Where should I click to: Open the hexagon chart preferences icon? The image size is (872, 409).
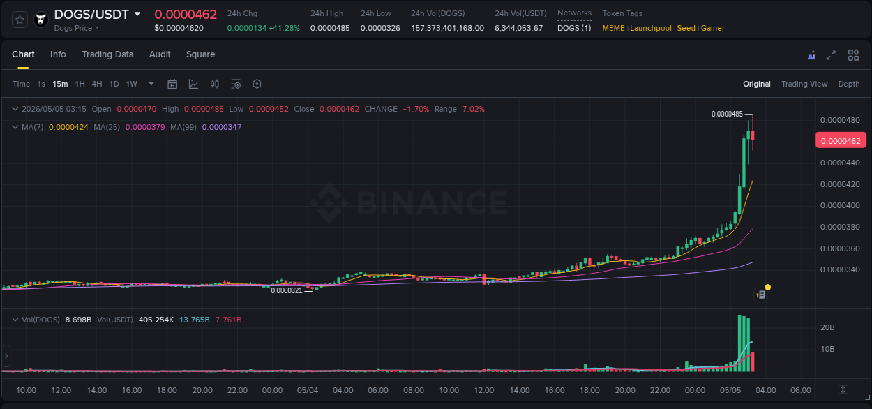(x=257, y=84)
